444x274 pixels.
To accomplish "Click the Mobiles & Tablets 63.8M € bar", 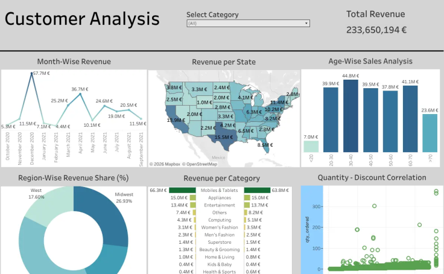I will coord(257,190).
